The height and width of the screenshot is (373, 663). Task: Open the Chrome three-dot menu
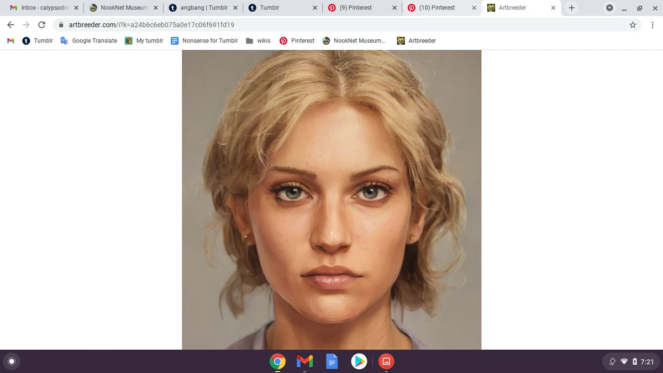(x=653, y=24)
